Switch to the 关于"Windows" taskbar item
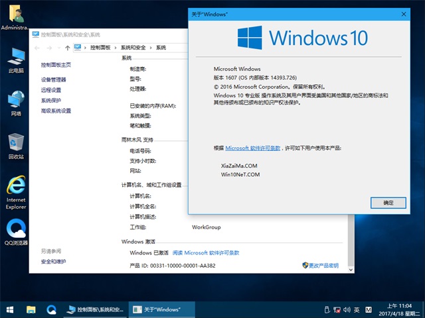425x318 pixels. click(x=161, y=309)
